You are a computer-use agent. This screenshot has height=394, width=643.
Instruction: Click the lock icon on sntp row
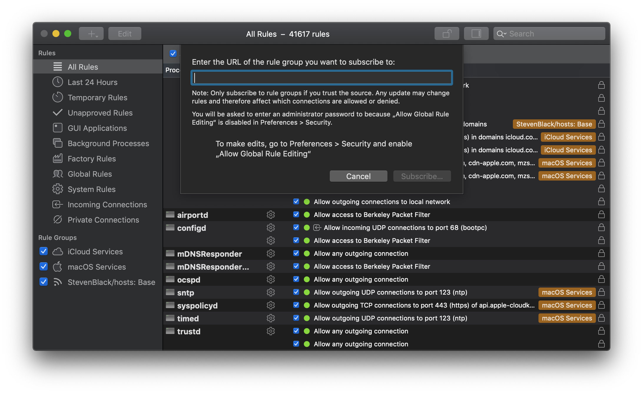click(601, 292)
